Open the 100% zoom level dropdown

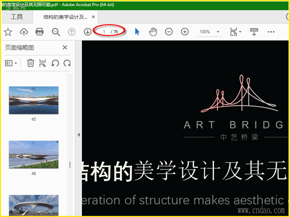218,32
